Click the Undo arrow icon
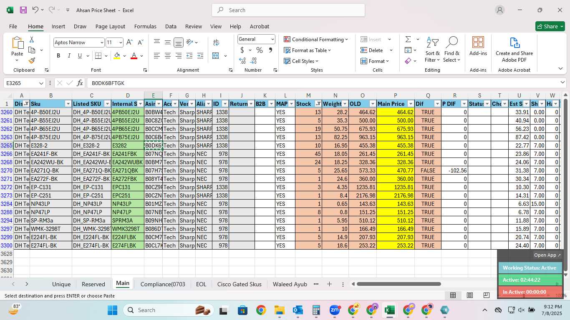 click(x=35, y=10)
